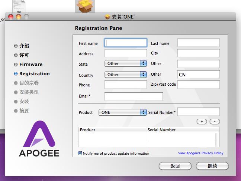Click the Serial Number input field
Screen dimensions: 241x181
click(x=199, y=112)
